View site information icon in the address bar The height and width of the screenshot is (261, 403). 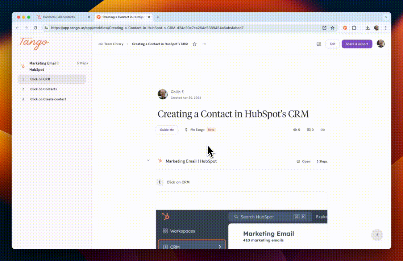[x=46, y=28]
